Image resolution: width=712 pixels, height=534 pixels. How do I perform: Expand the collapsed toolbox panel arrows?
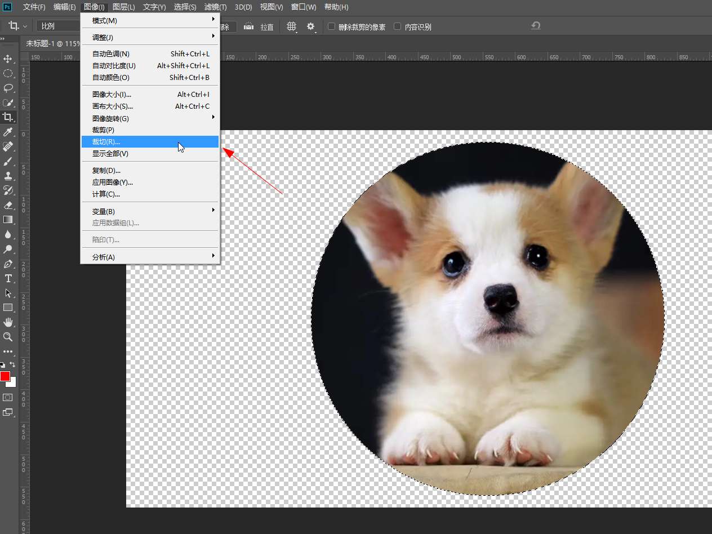tap(3, 38)
